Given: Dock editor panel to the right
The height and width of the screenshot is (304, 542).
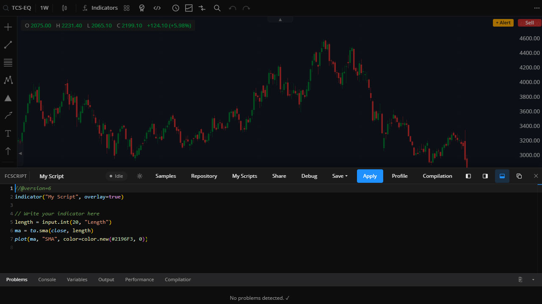Looking at the screenshot, I should pos(485,176).
